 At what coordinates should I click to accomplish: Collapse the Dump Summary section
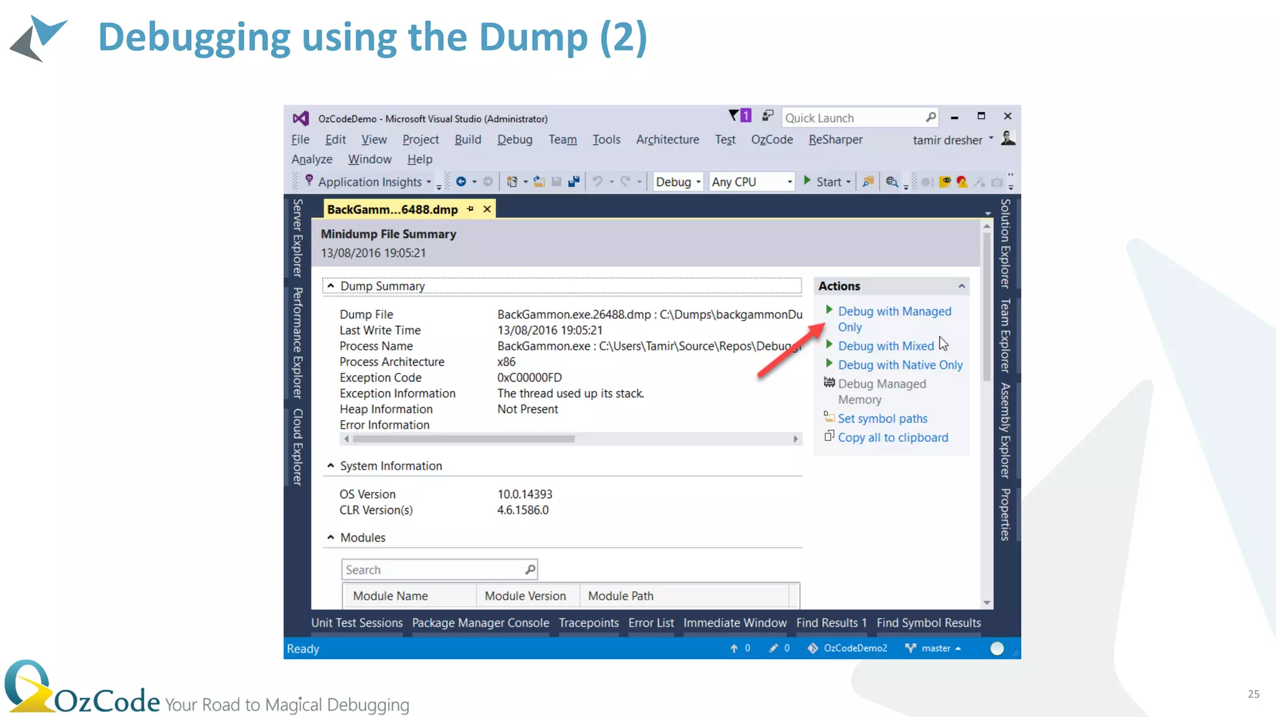331,286
